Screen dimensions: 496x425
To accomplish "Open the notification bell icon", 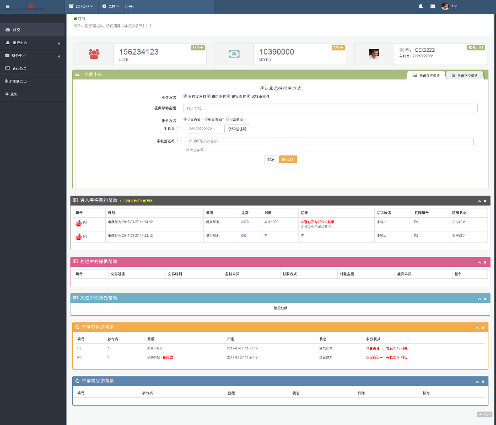I will pos(421,6).
